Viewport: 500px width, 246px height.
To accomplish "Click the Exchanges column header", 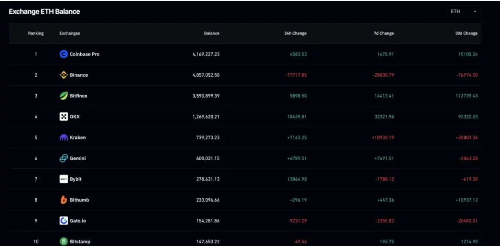I will tap(69, 33).
